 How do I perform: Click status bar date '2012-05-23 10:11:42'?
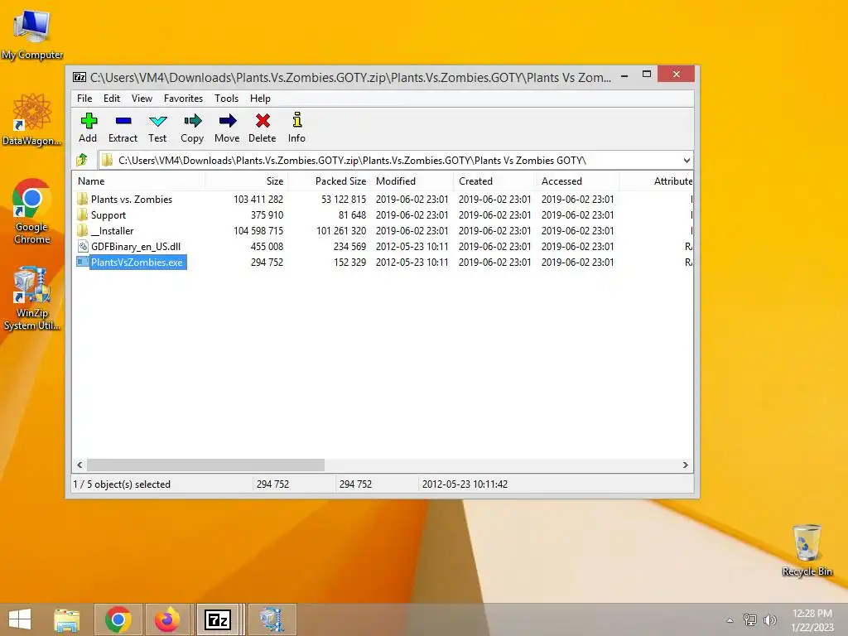tap(465, 484)
